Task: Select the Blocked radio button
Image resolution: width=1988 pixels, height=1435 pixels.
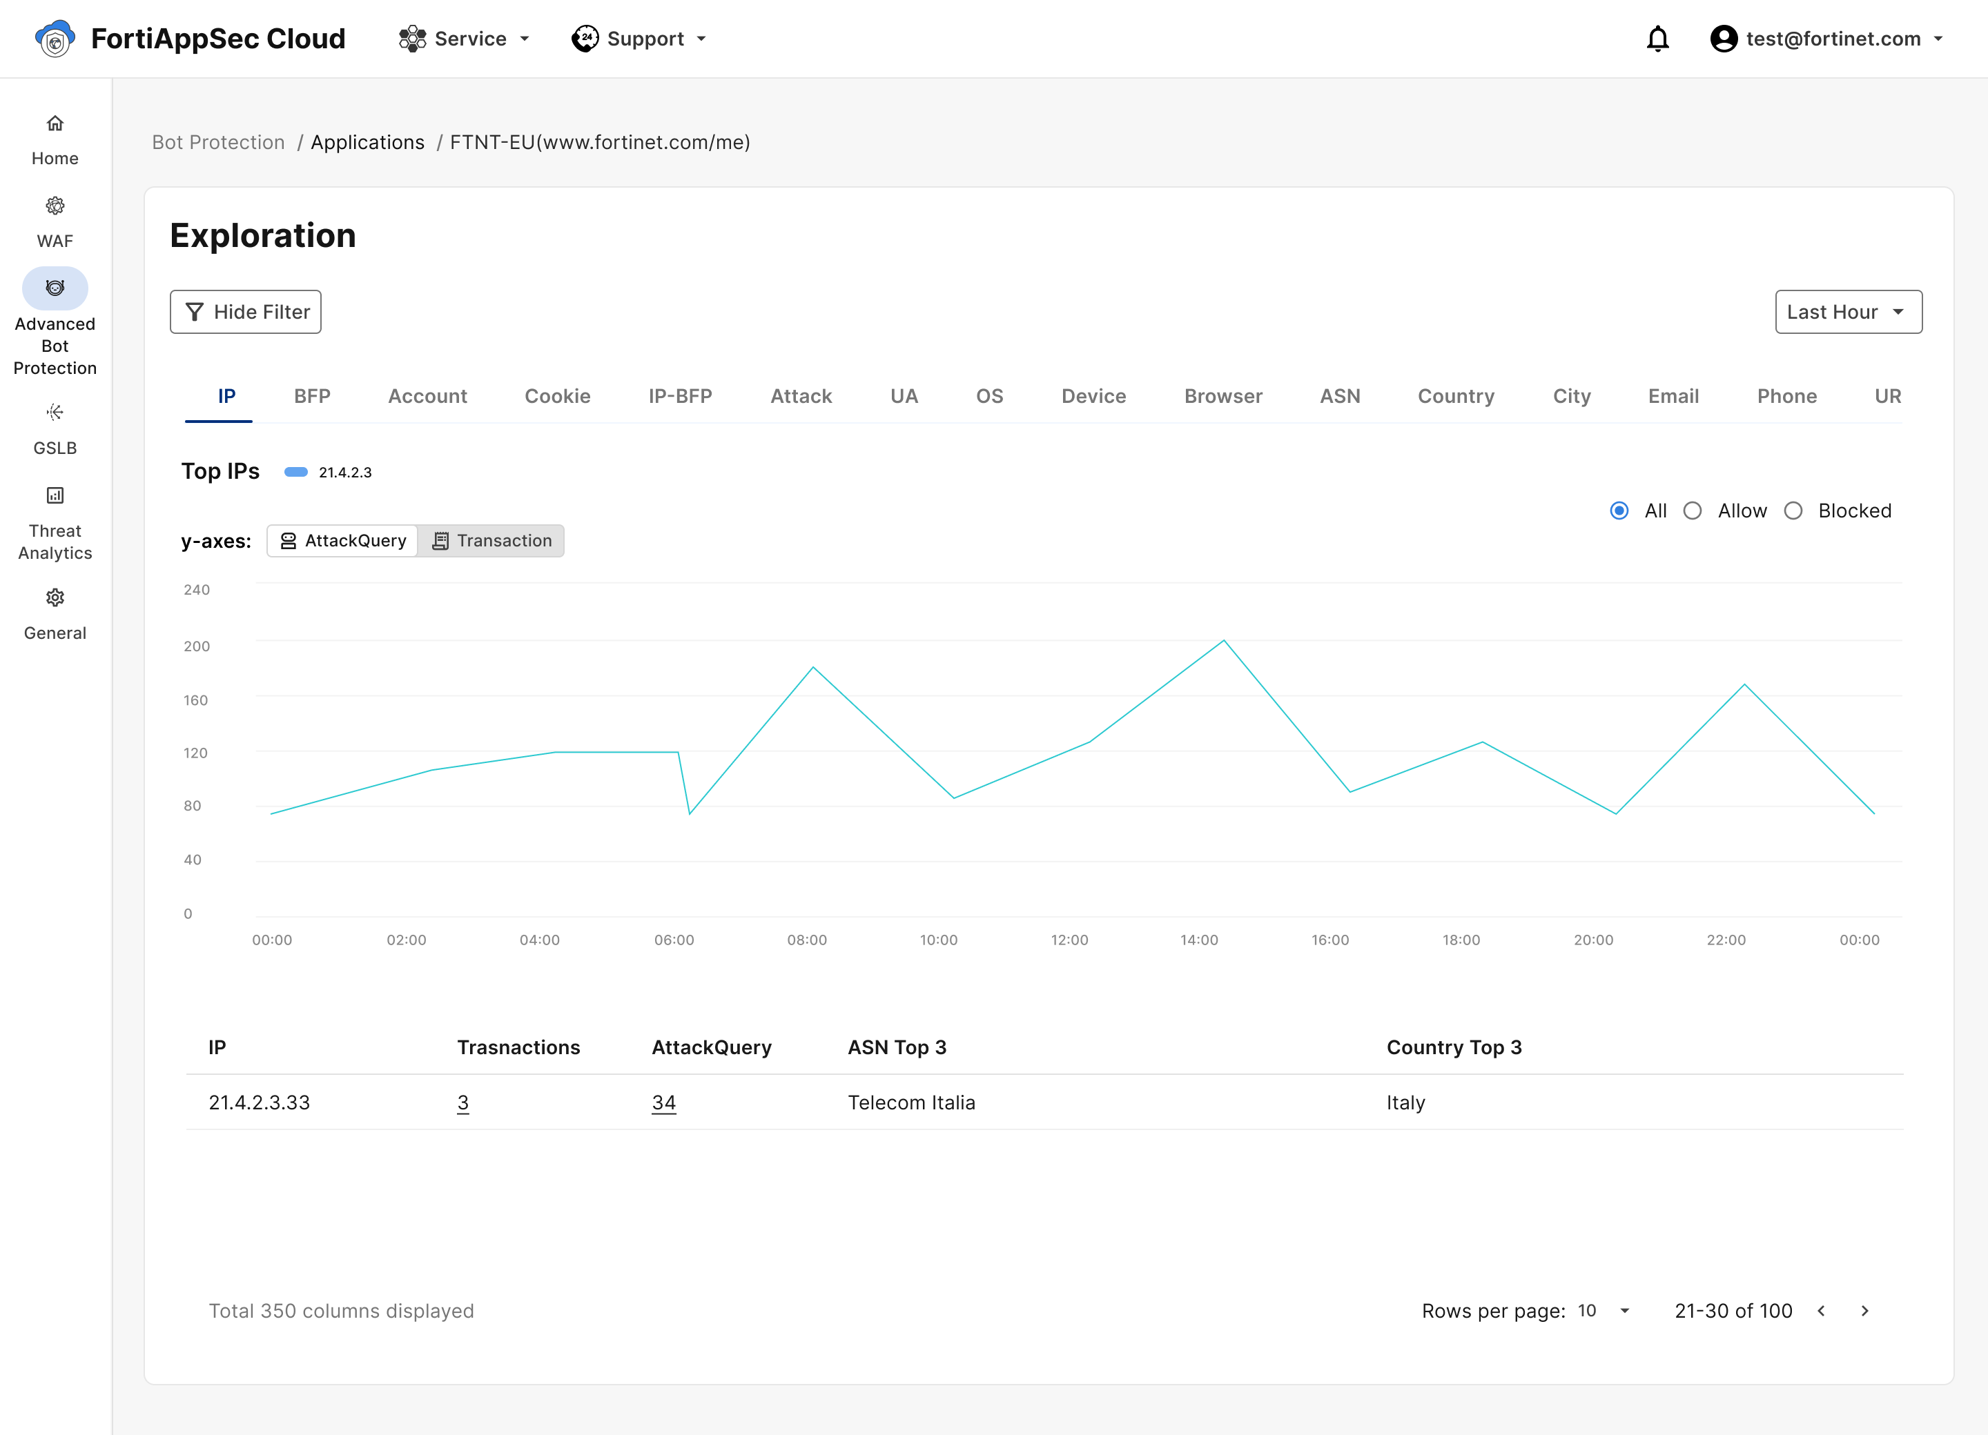Action: click(x=1793, y=511)
